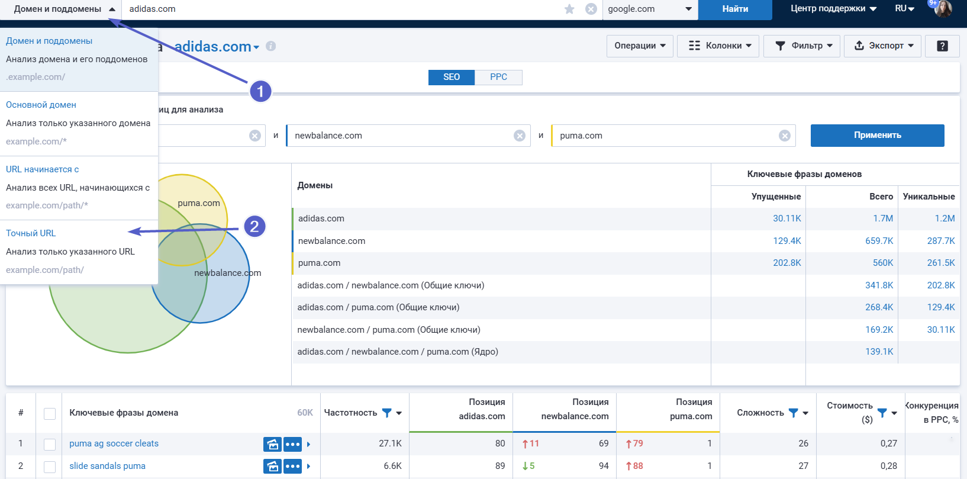Viewport: 967px width, 479px height.
Task: Click the filter funnel icon on Сложность column
Action: pyautogui.click(x=794, y=413)
